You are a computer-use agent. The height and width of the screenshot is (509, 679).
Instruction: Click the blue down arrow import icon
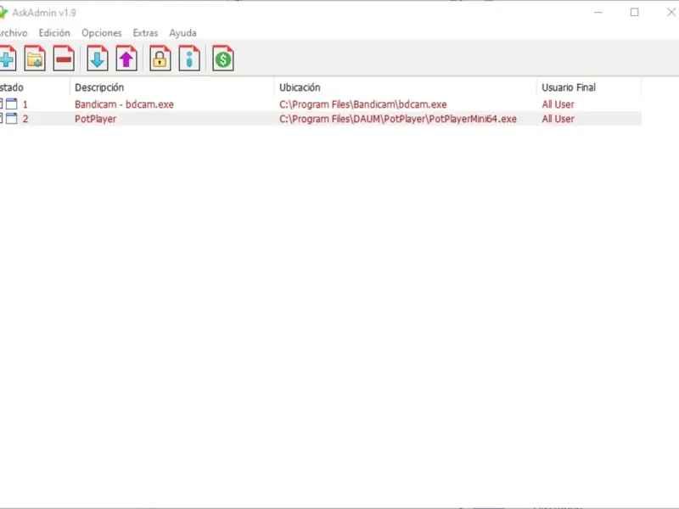point(98,59)
